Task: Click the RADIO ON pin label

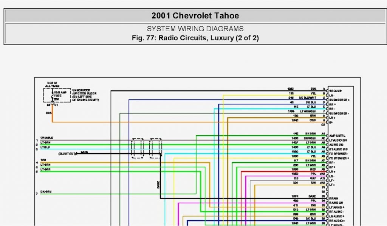Action: click(x=336, y=203)
